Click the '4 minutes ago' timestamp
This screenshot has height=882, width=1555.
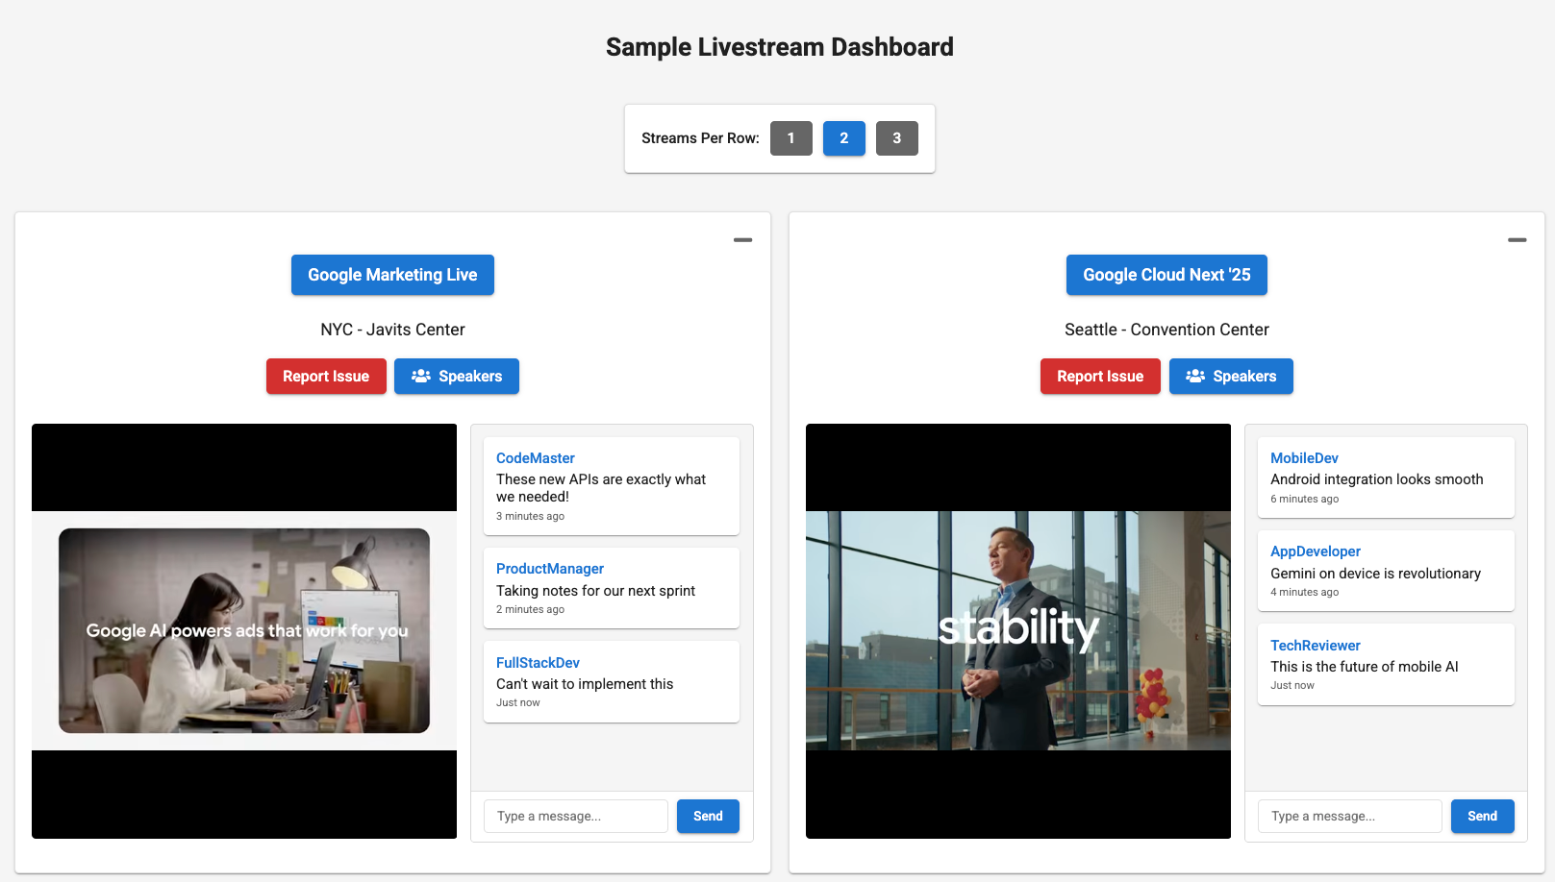(x=1304, y=593)
